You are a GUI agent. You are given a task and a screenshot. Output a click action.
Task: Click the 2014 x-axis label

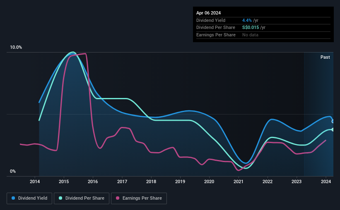coord(35,181)
